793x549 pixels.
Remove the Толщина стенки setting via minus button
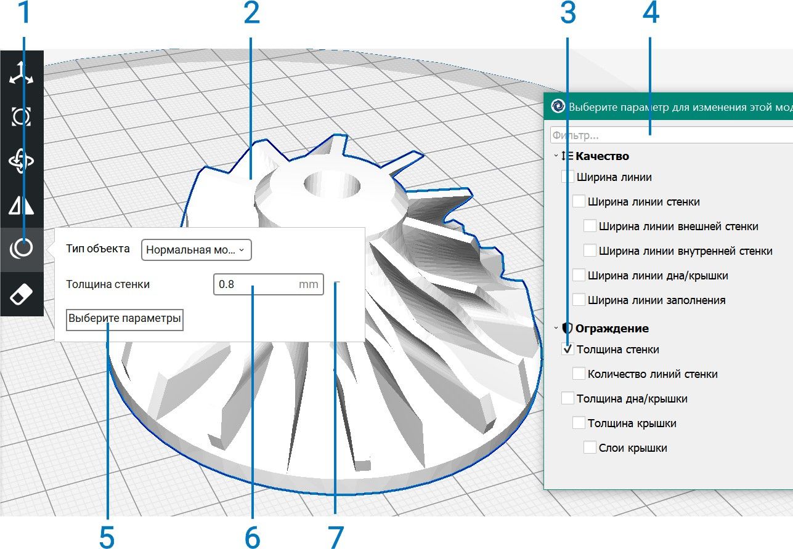337,284
